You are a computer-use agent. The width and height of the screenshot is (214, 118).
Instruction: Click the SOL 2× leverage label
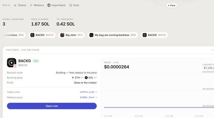pos(95,78)
